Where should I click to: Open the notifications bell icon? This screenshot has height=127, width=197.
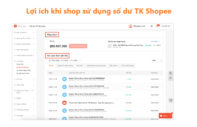tap(157, 26)
